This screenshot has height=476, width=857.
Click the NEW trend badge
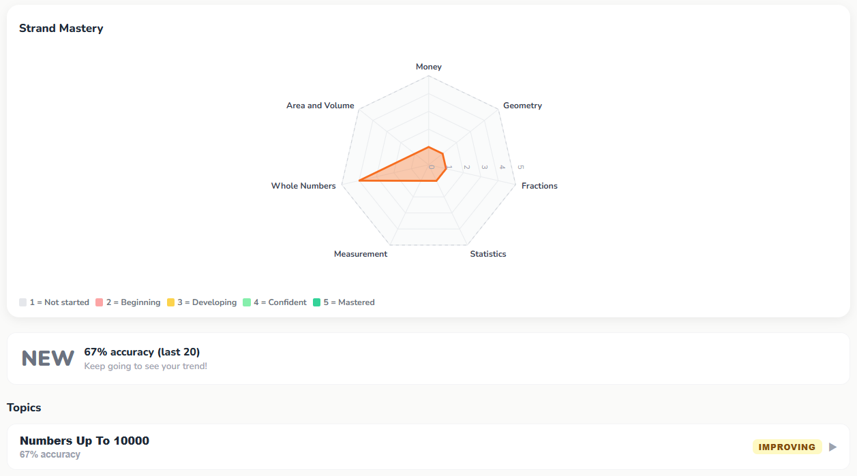[x=48, y=358]
